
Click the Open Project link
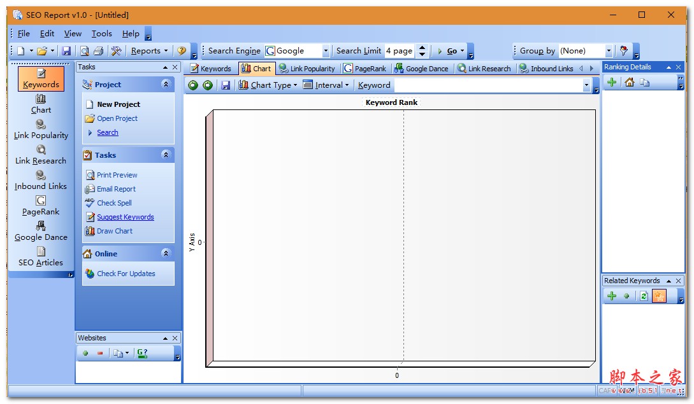tap(117, 118)
